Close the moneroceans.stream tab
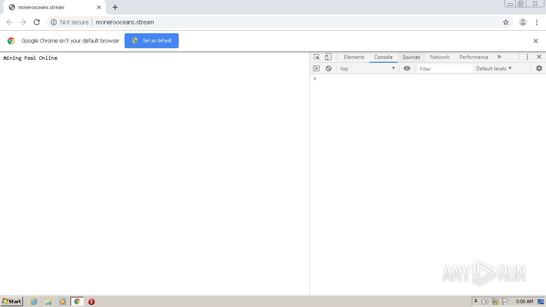The image size is (546, 307). [x=99, y=7]
